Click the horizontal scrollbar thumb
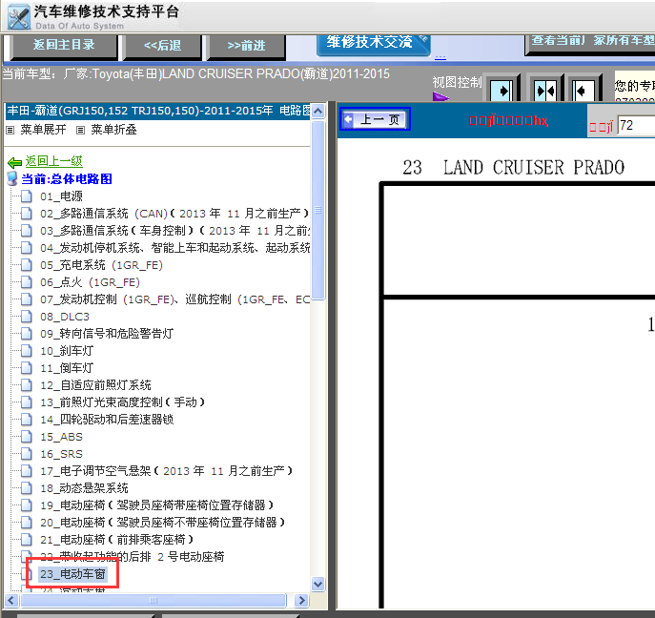 point(154,601)
